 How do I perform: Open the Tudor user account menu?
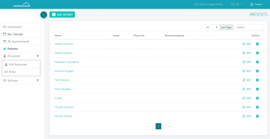pos(257,4)
